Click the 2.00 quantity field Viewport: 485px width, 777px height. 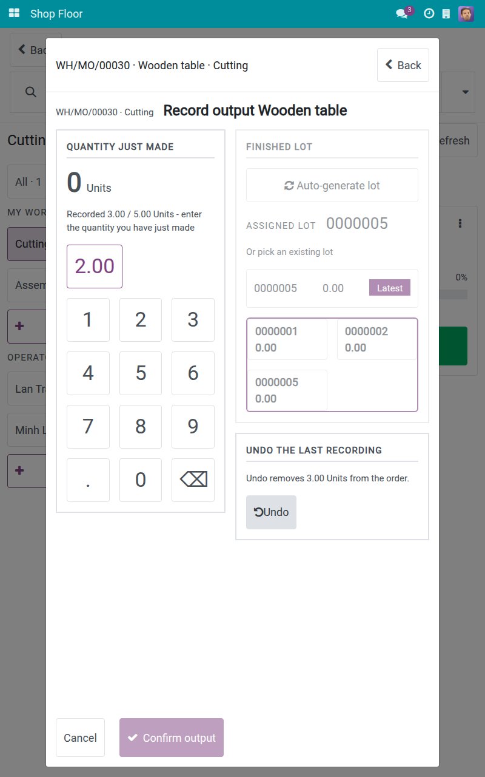[x=95, y=266]
